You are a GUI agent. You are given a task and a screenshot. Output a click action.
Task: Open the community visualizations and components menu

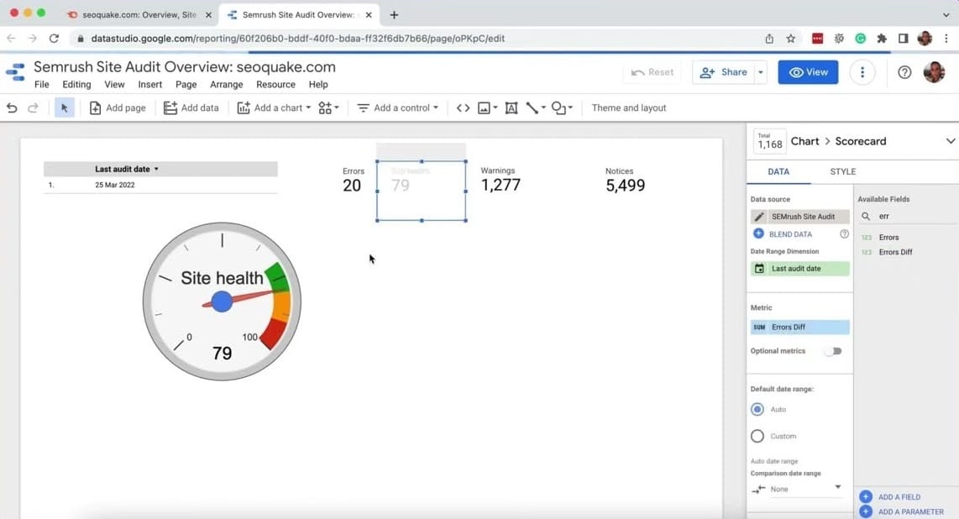[x=328, y=108]
